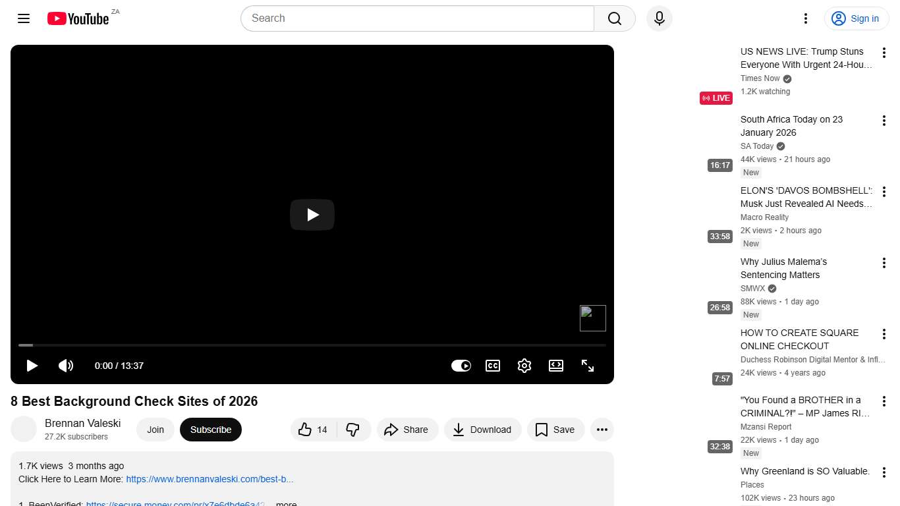
Task: Open the YouTube settings three-dot menu
Action: click(805, 18)
